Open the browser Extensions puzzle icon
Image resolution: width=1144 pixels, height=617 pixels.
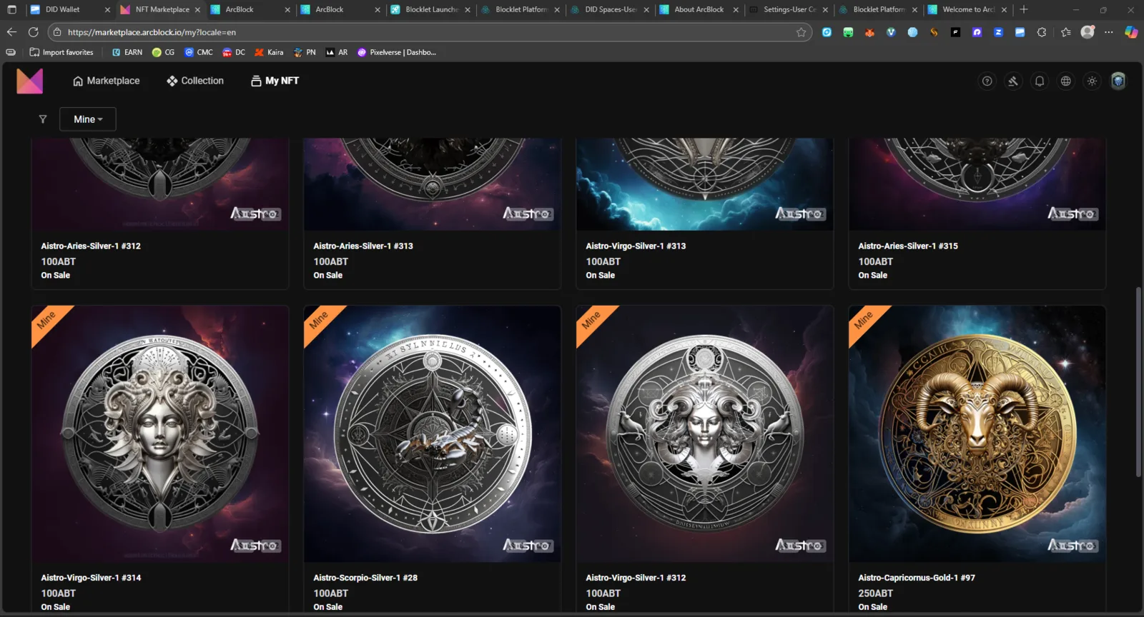pyautogui.click(x=1042, y=32)
